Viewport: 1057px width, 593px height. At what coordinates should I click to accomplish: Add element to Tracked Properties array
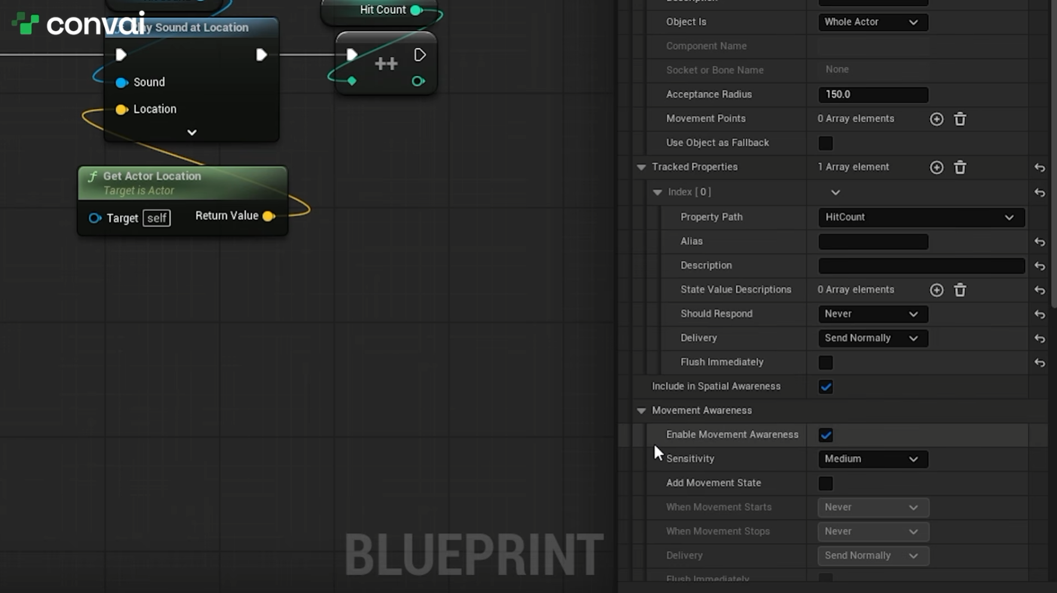click(936, 167)
